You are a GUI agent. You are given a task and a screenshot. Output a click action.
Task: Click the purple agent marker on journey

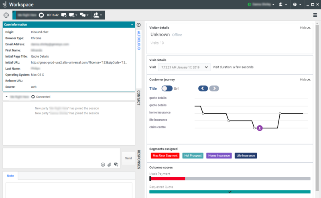pos(260,128)
